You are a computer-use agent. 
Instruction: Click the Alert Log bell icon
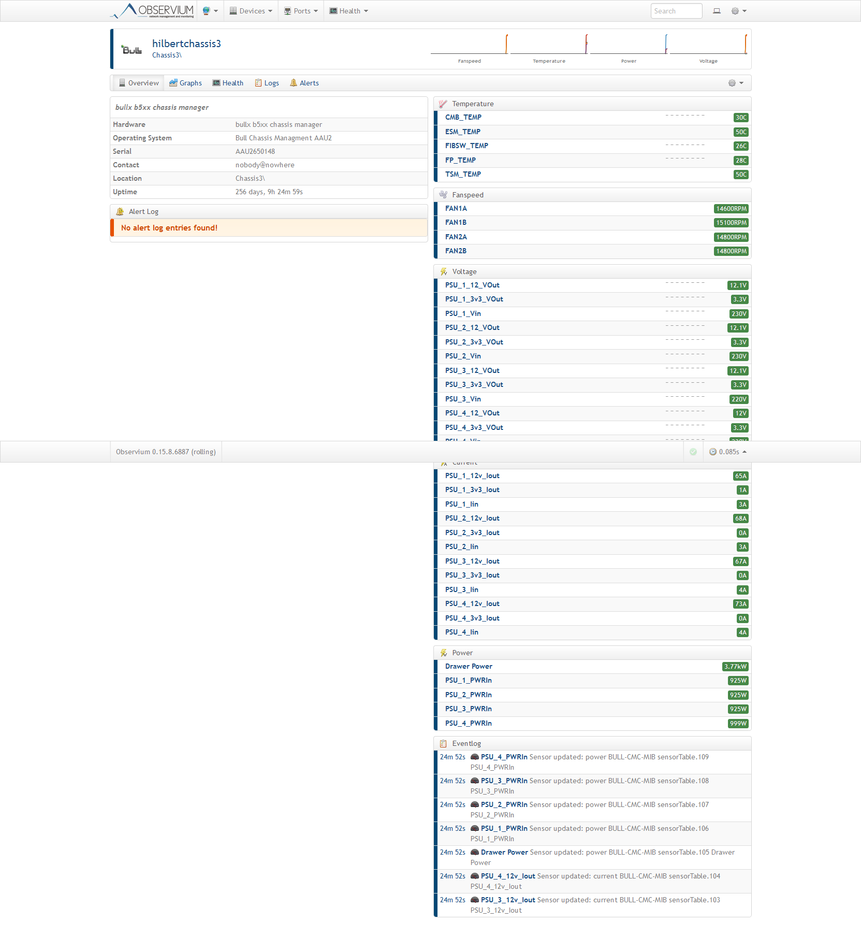pos(120,211)
